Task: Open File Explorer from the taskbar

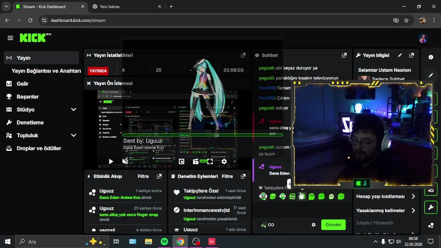Action: point(148,242)
